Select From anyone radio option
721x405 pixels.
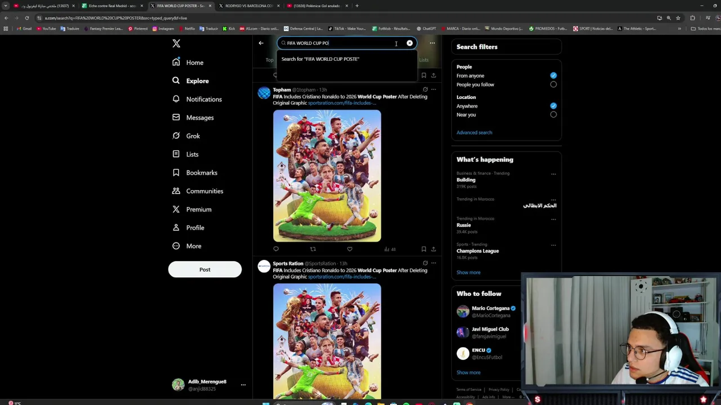click(x=553, y=75)
